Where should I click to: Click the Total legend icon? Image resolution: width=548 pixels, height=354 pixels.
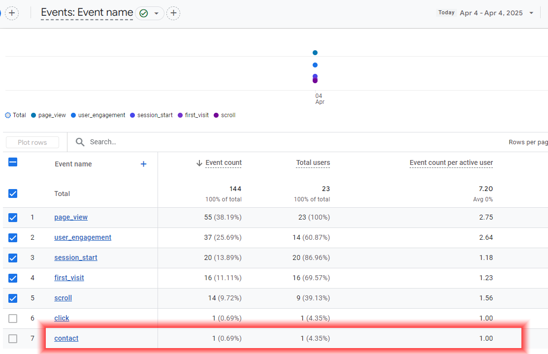tap(8, 115)
